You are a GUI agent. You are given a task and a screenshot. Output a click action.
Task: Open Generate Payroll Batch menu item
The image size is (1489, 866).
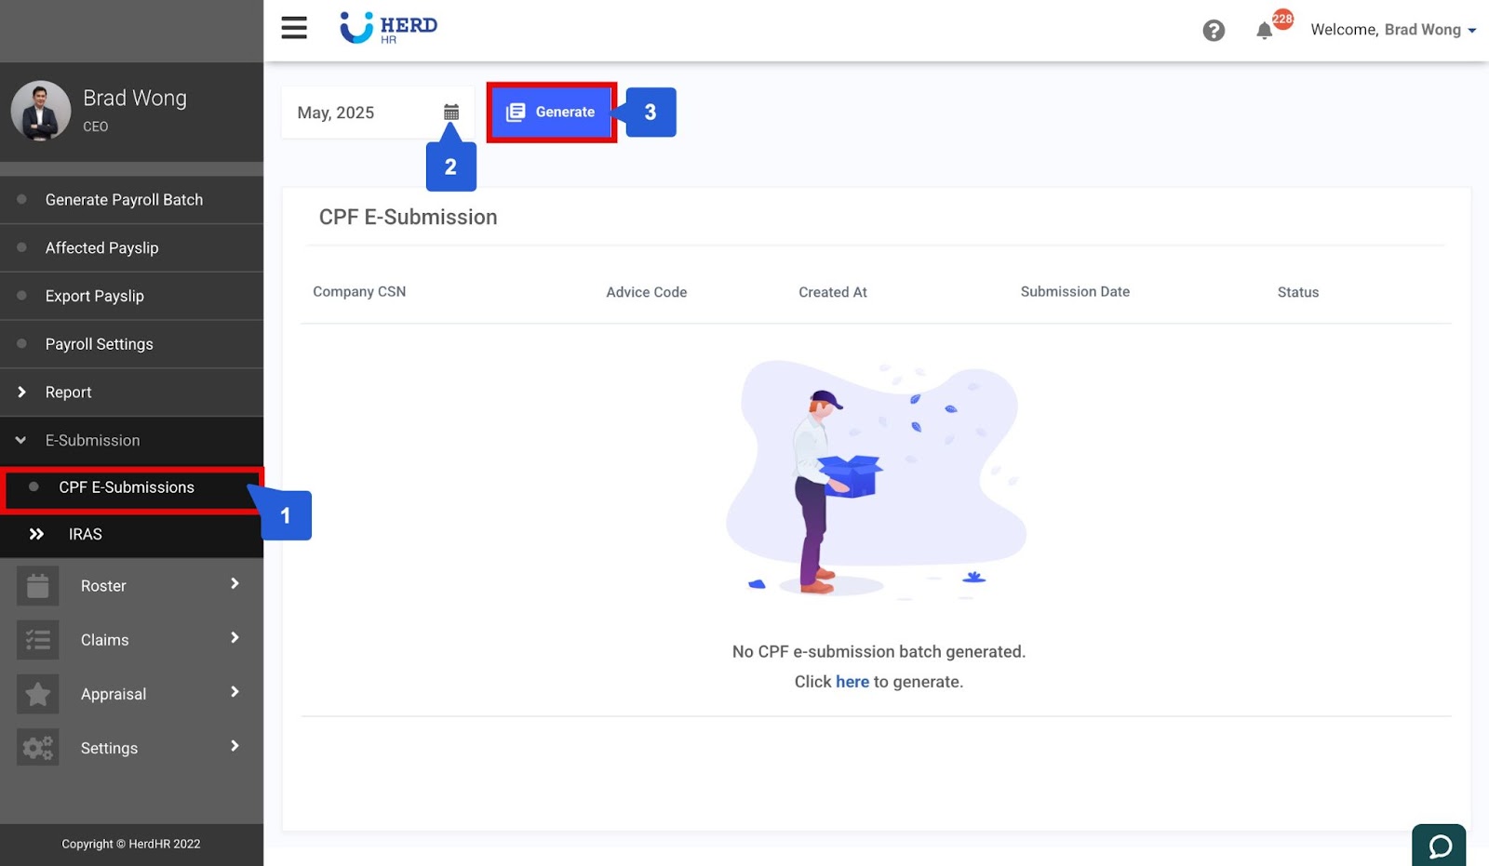[124, 200]
